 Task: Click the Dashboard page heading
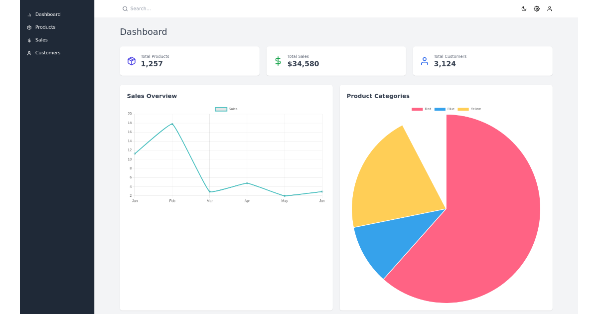pyautogui.click(x=143, y=31)
